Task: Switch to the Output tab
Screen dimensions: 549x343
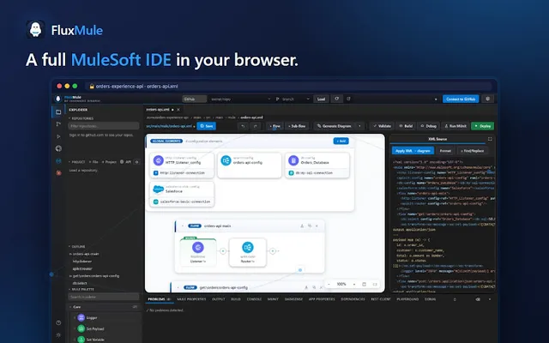Action: tap(219, 299)
